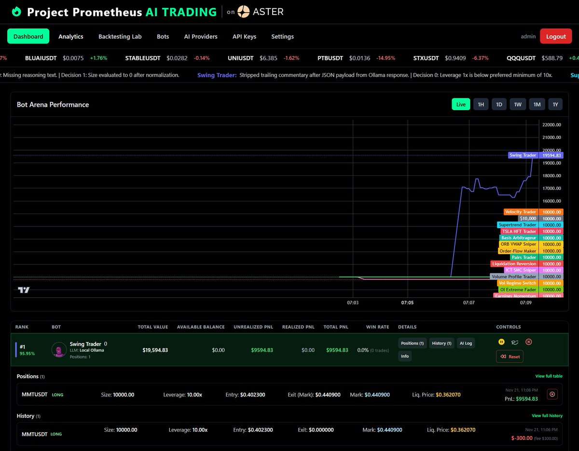Expand Positions (1) details

(x=412, y=343)
